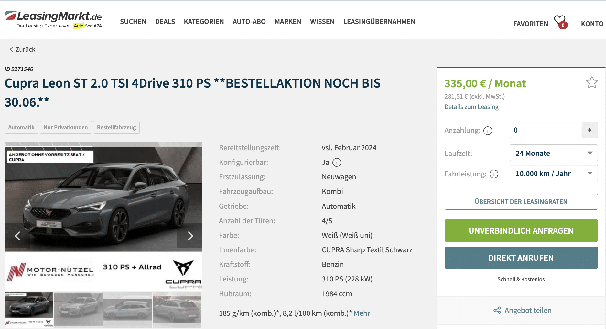The width and height of the screenshot is (606, 329).
Task: Click the LeasingMarkt.de logo
Action: click(x=53, y=20)
